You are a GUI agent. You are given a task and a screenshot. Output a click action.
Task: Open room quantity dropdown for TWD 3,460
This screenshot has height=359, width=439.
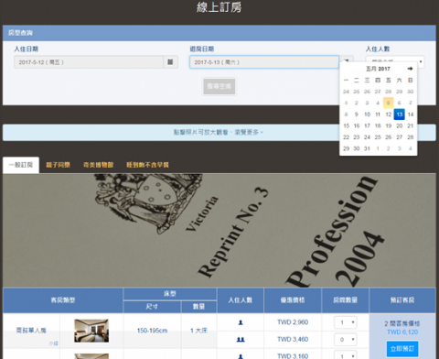tap(346, 340)
